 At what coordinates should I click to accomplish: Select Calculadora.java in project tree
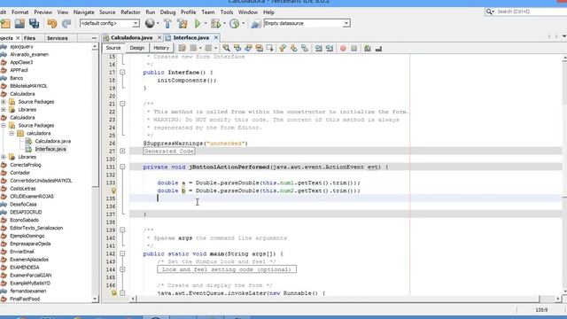pos(53,141)
